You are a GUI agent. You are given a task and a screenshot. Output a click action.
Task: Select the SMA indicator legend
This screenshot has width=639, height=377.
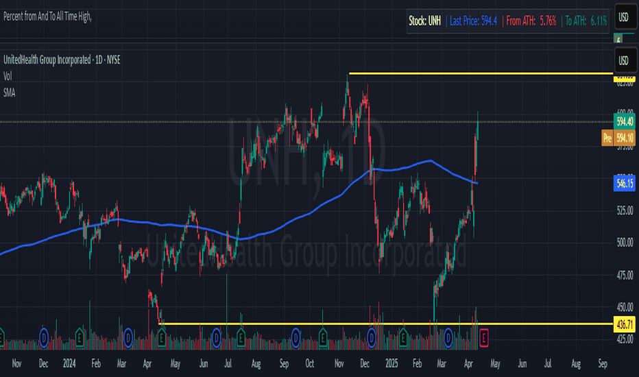coord(10,93)
